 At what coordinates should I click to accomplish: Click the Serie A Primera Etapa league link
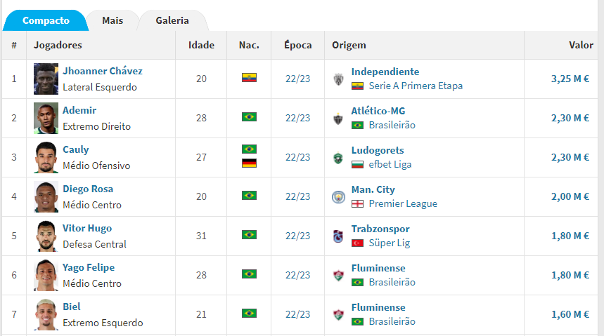(x=416, y=86)
